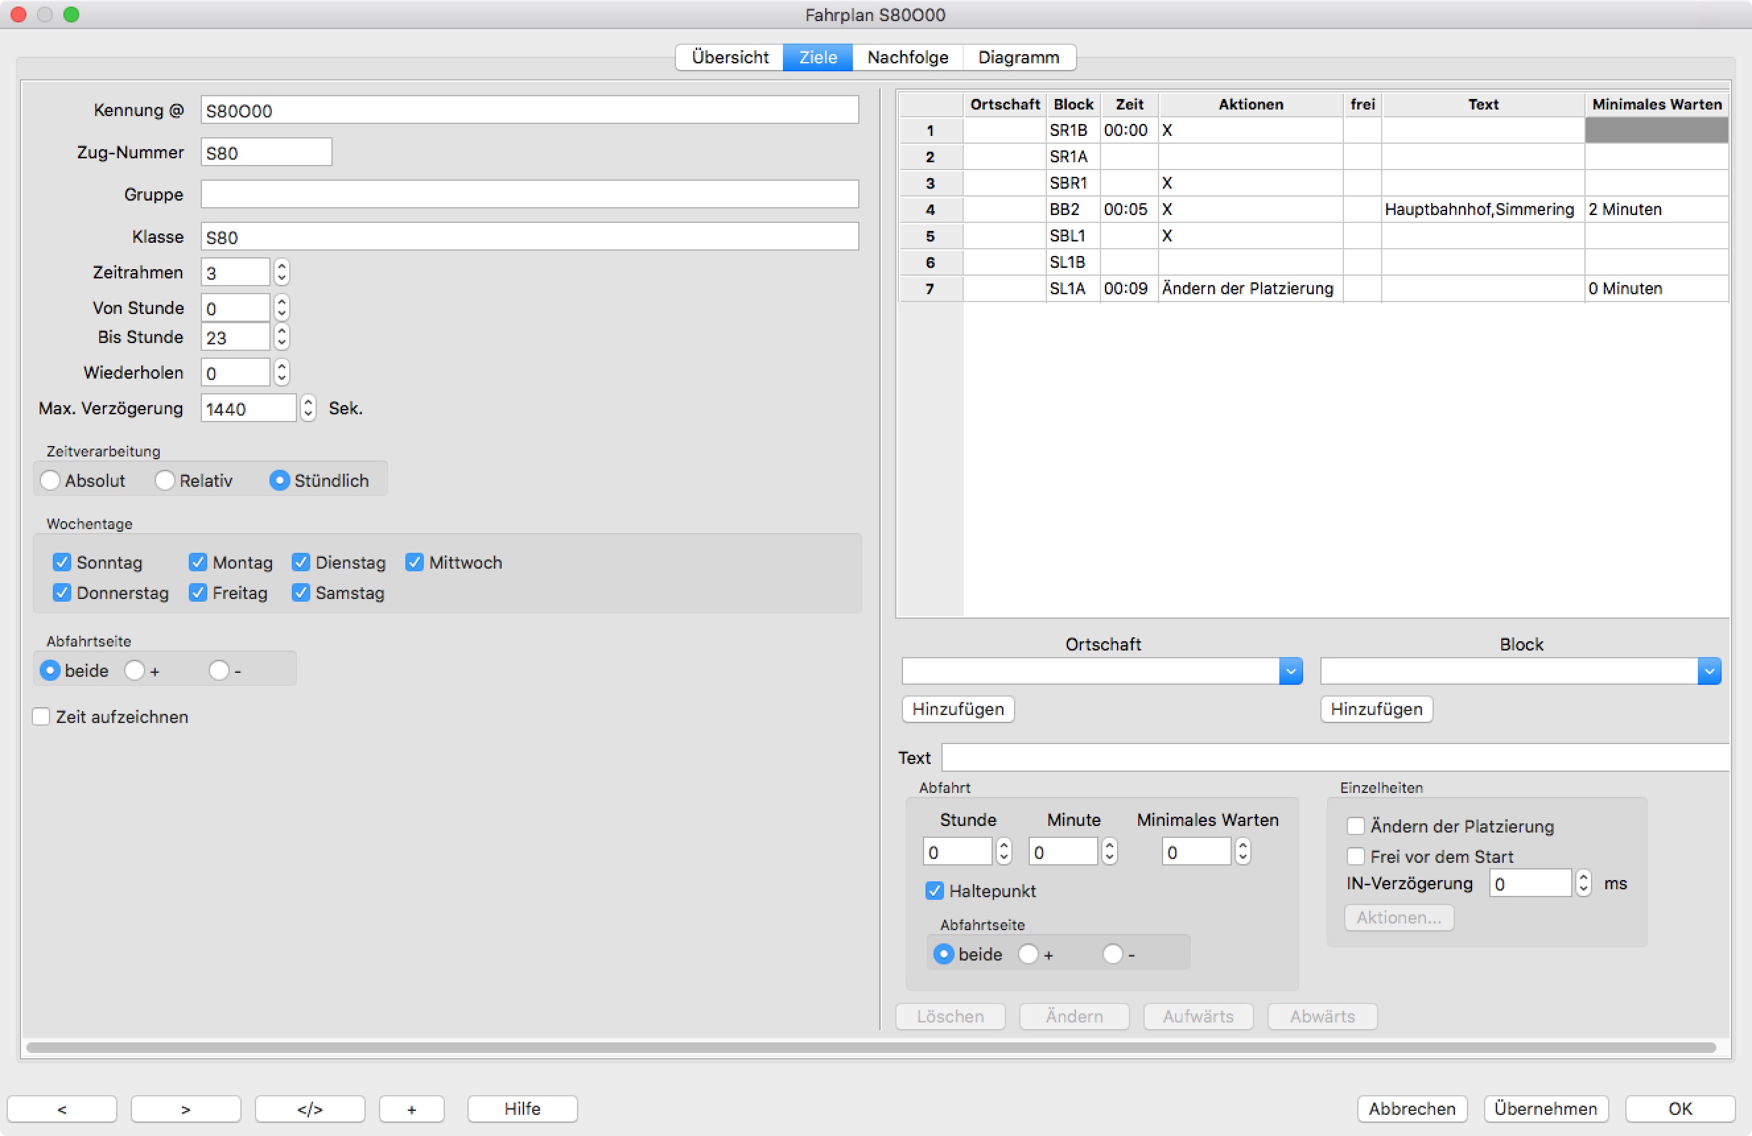
Task: Open the Block dropdown
Action: (x=1708, y=671)
